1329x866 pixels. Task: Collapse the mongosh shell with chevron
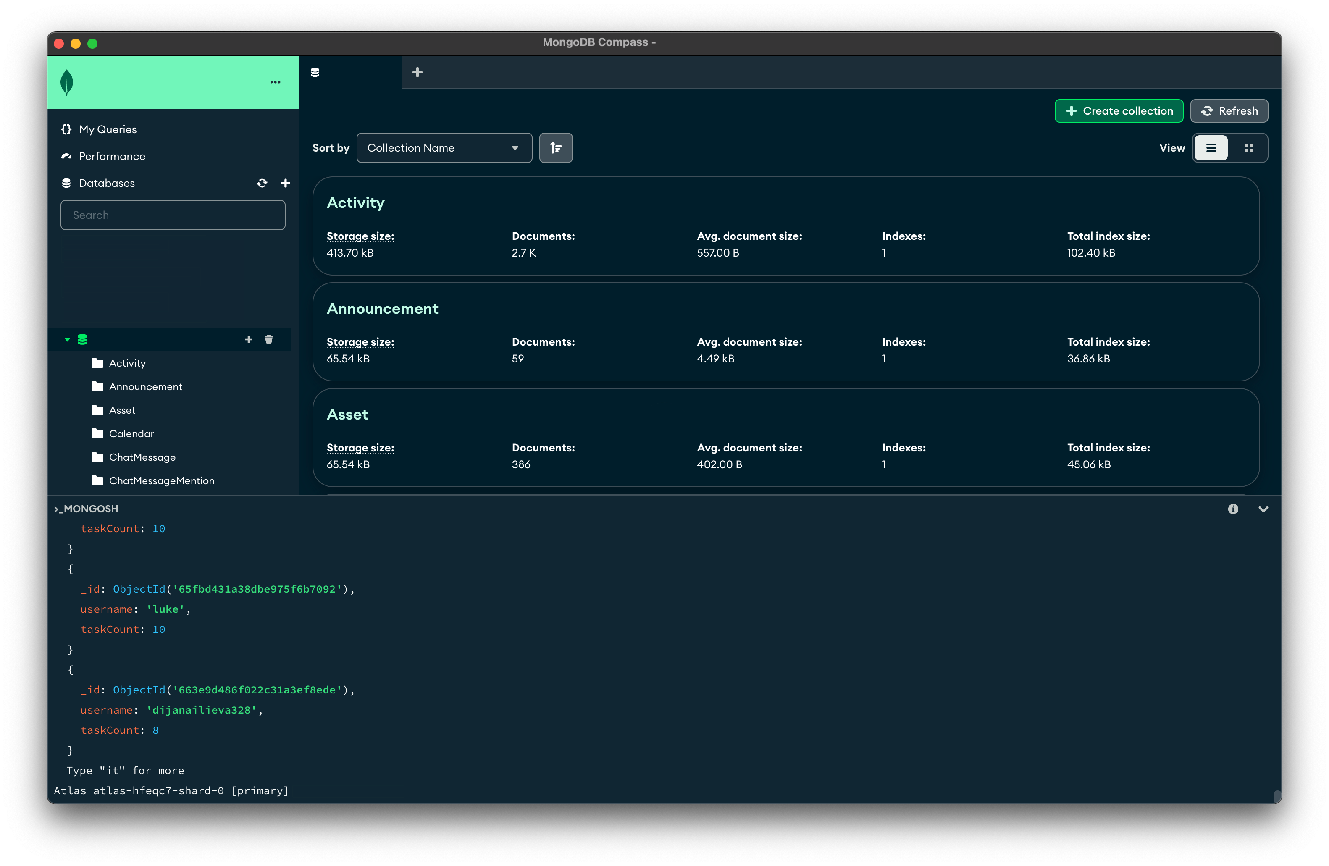[1263, 509]
